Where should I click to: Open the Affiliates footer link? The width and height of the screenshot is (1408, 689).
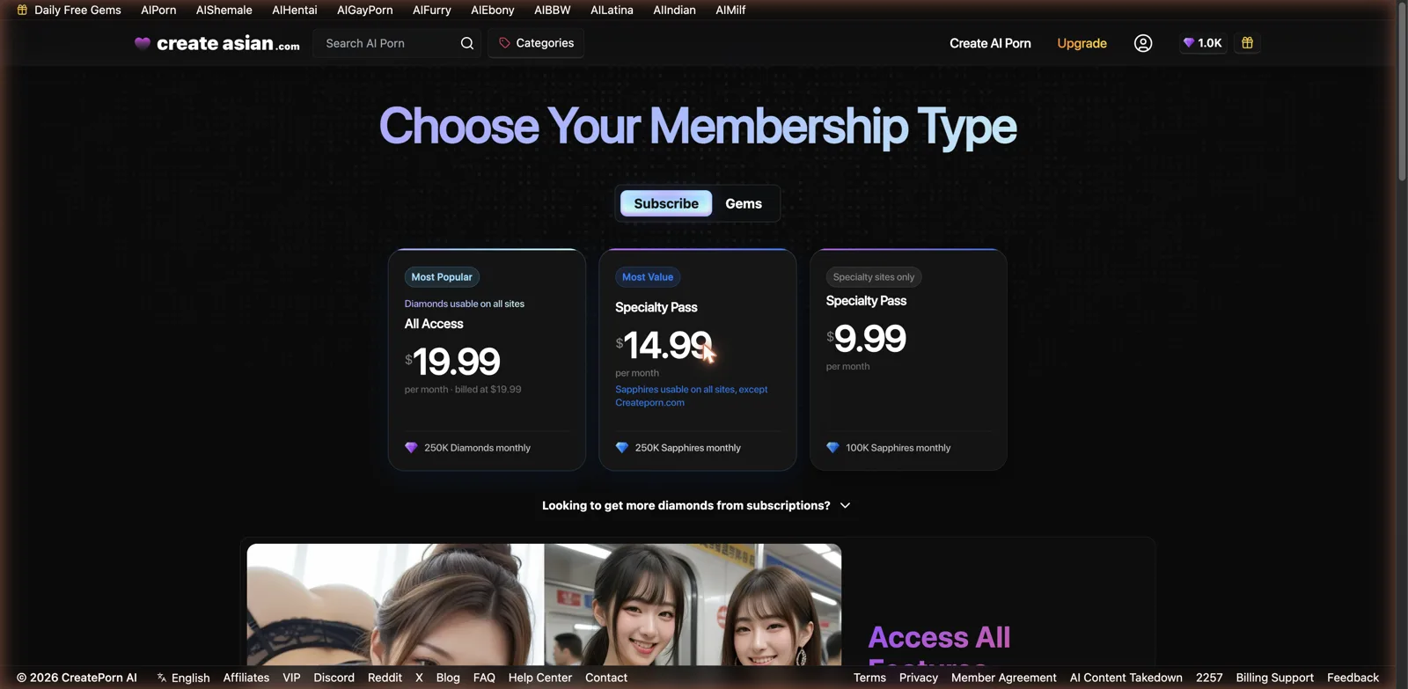pos(246,678)
